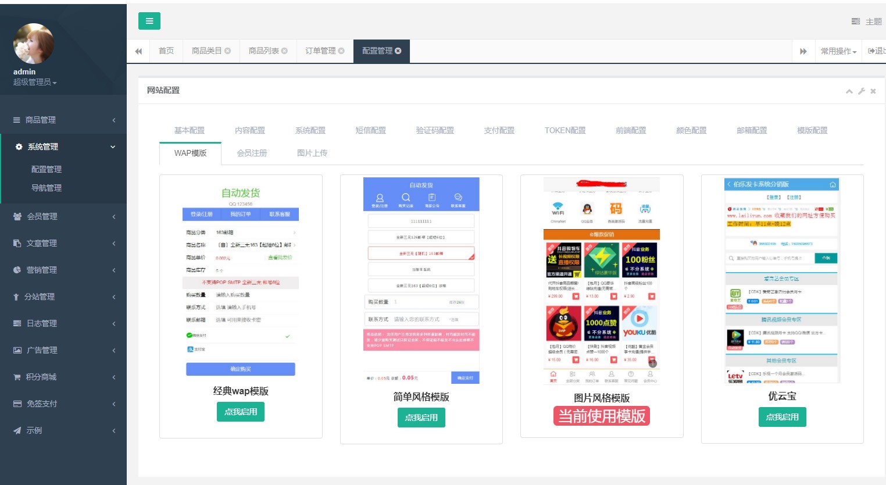Viewport: 886px width, 485px height.
Task: Open panel settings via the wrench icon
Action: click(x=862, y=91)
